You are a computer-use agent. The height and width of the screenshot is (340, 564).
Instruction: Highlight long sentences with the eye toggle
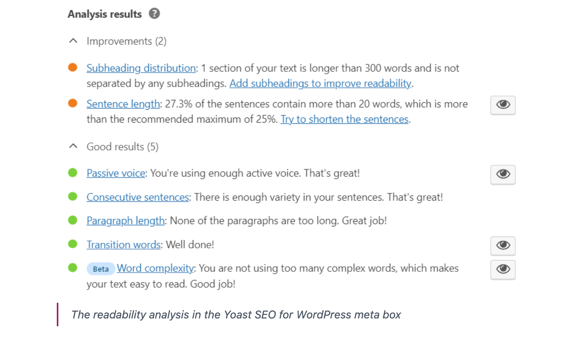click(503, 105)
